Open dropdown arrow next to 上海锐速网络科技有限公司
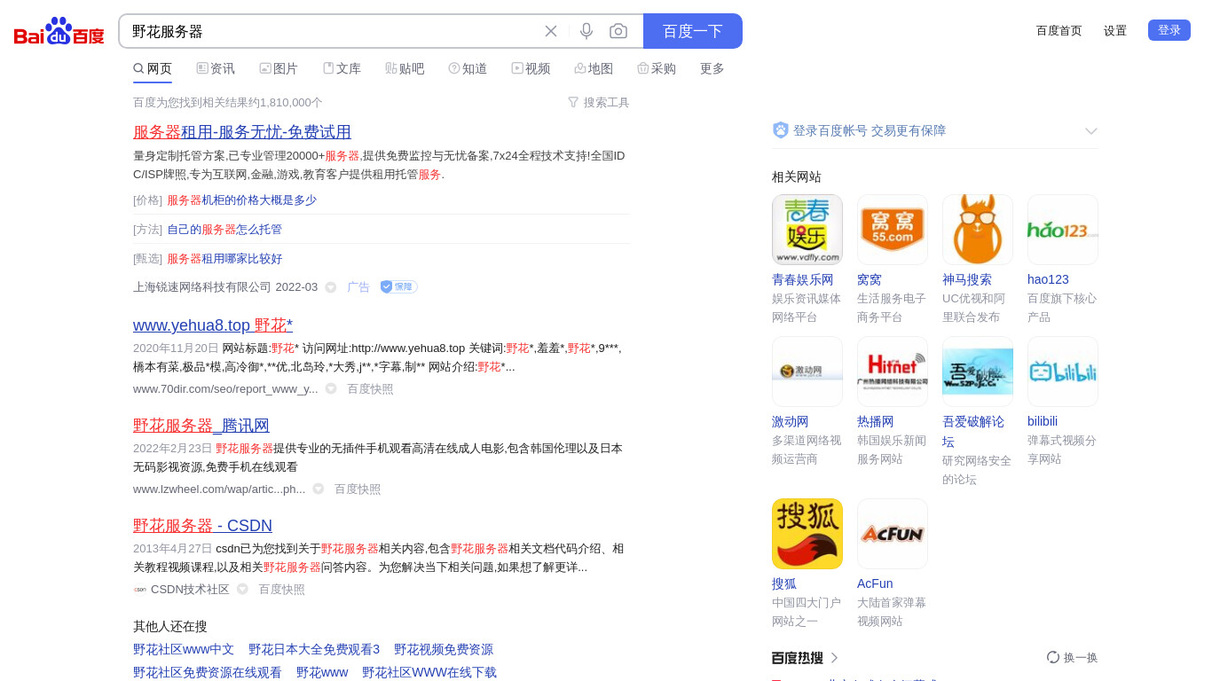This screenshot has height=681, width=1212. (331, 287)
